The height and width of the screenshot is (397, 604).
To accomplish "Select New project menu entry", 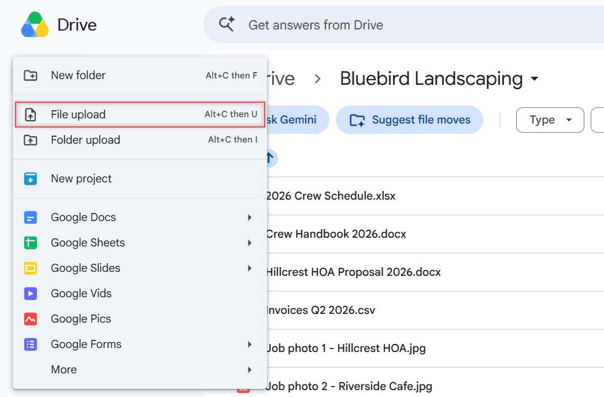I will [x=140, y=179].
